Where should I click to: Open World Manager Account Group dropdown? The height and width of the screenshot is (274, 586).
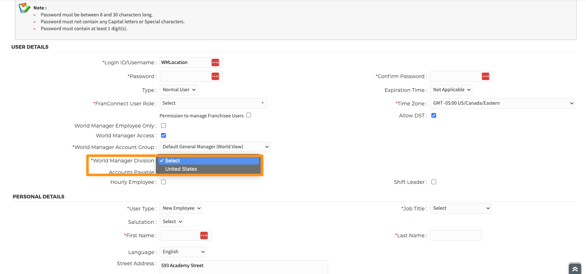215,147
